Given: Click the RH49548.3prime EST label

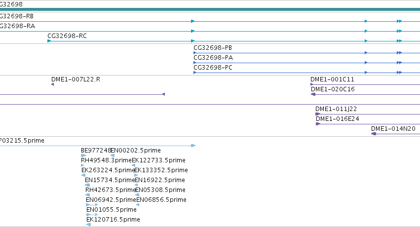Looking at the screenshot, I should pyautogui.click(x=106, y=160).
